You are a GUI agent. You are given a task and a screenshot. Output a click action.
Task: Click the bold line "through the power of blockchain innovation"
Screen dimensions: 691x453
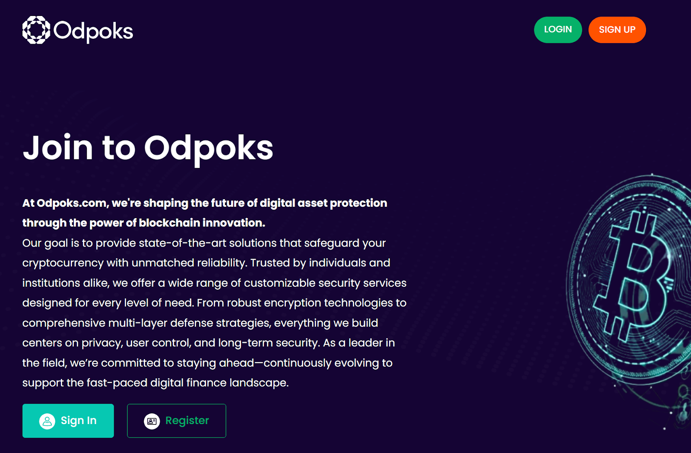[x=143, y=223]
